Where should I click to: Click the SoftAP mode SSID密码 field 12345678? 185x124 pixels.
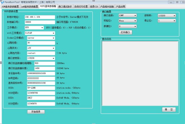coord(41,104)
